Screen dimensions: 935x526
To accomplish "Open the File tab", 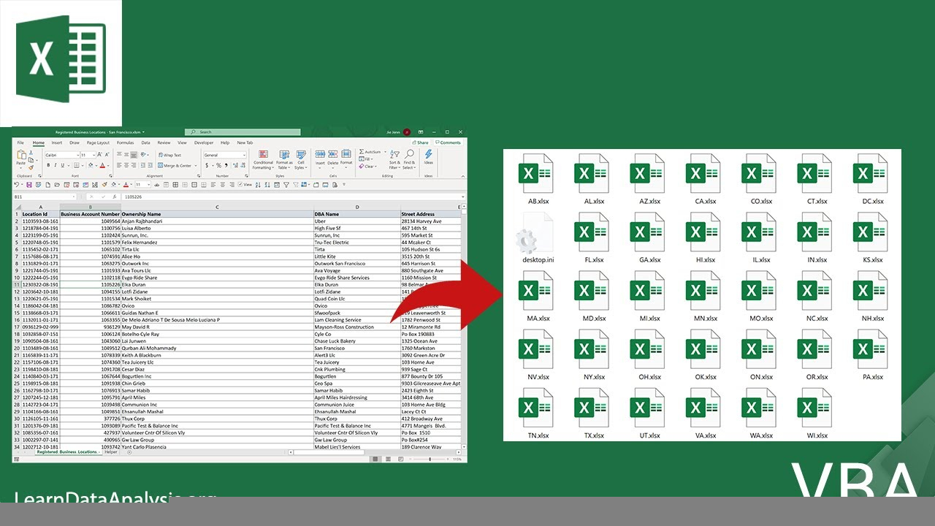I will [x=20, y=142].
